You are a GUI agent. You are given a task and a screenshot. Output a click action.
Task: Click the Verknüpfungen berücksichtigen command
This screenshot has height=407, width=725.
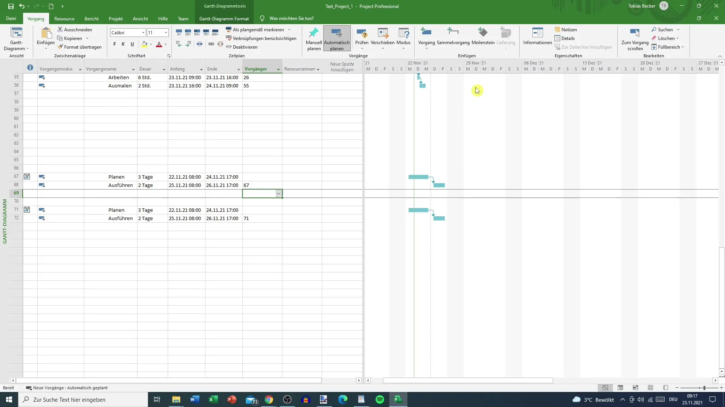point(261,38)
